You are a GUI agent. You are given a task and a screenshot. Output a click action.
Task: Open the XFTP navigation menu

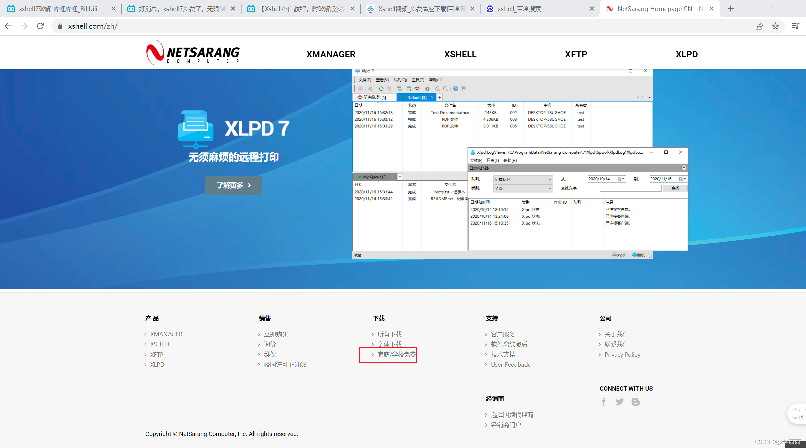click(x=576, y=54)
